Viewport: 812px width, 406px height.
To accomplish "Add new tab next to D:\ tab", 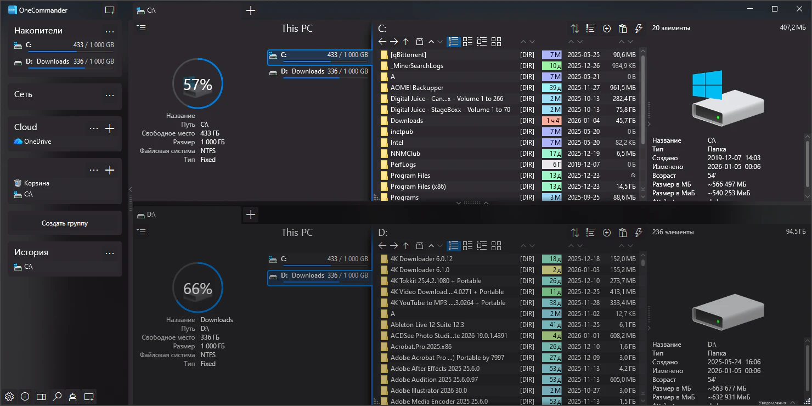I will (x=251, y=215).
